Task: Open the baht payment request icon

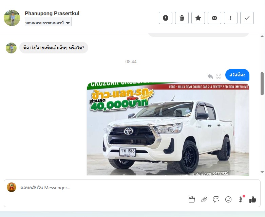Action: (x=241, y=199)
